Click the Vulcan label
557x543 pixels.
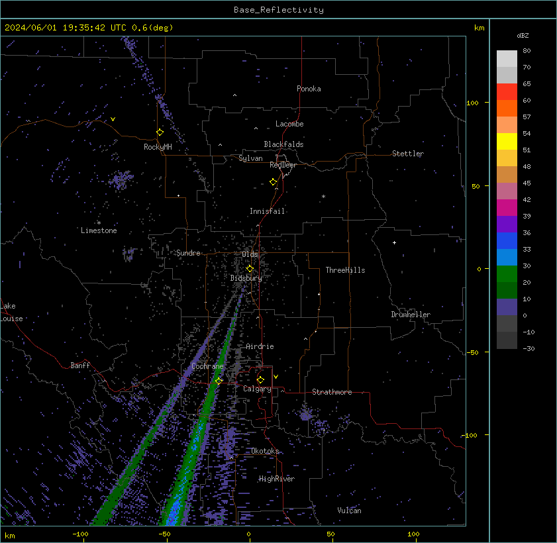point(349,511)
